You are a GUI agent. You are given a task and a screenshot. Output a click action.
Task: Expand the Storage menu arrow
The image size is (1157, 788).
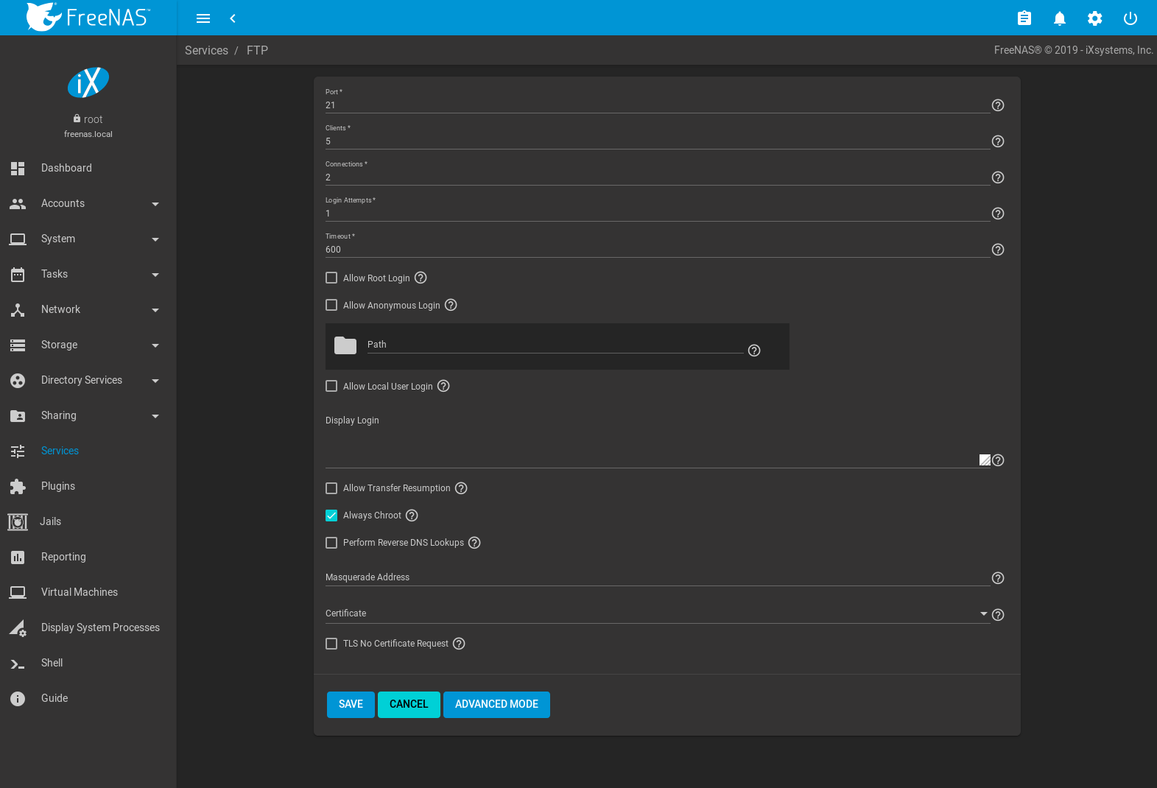point(155,345)
